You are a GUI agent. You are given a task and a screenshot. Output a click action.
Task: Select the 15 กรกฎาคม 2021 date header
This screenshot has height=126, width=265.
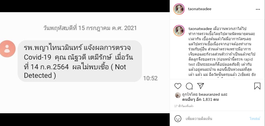[x=90, y=28]
